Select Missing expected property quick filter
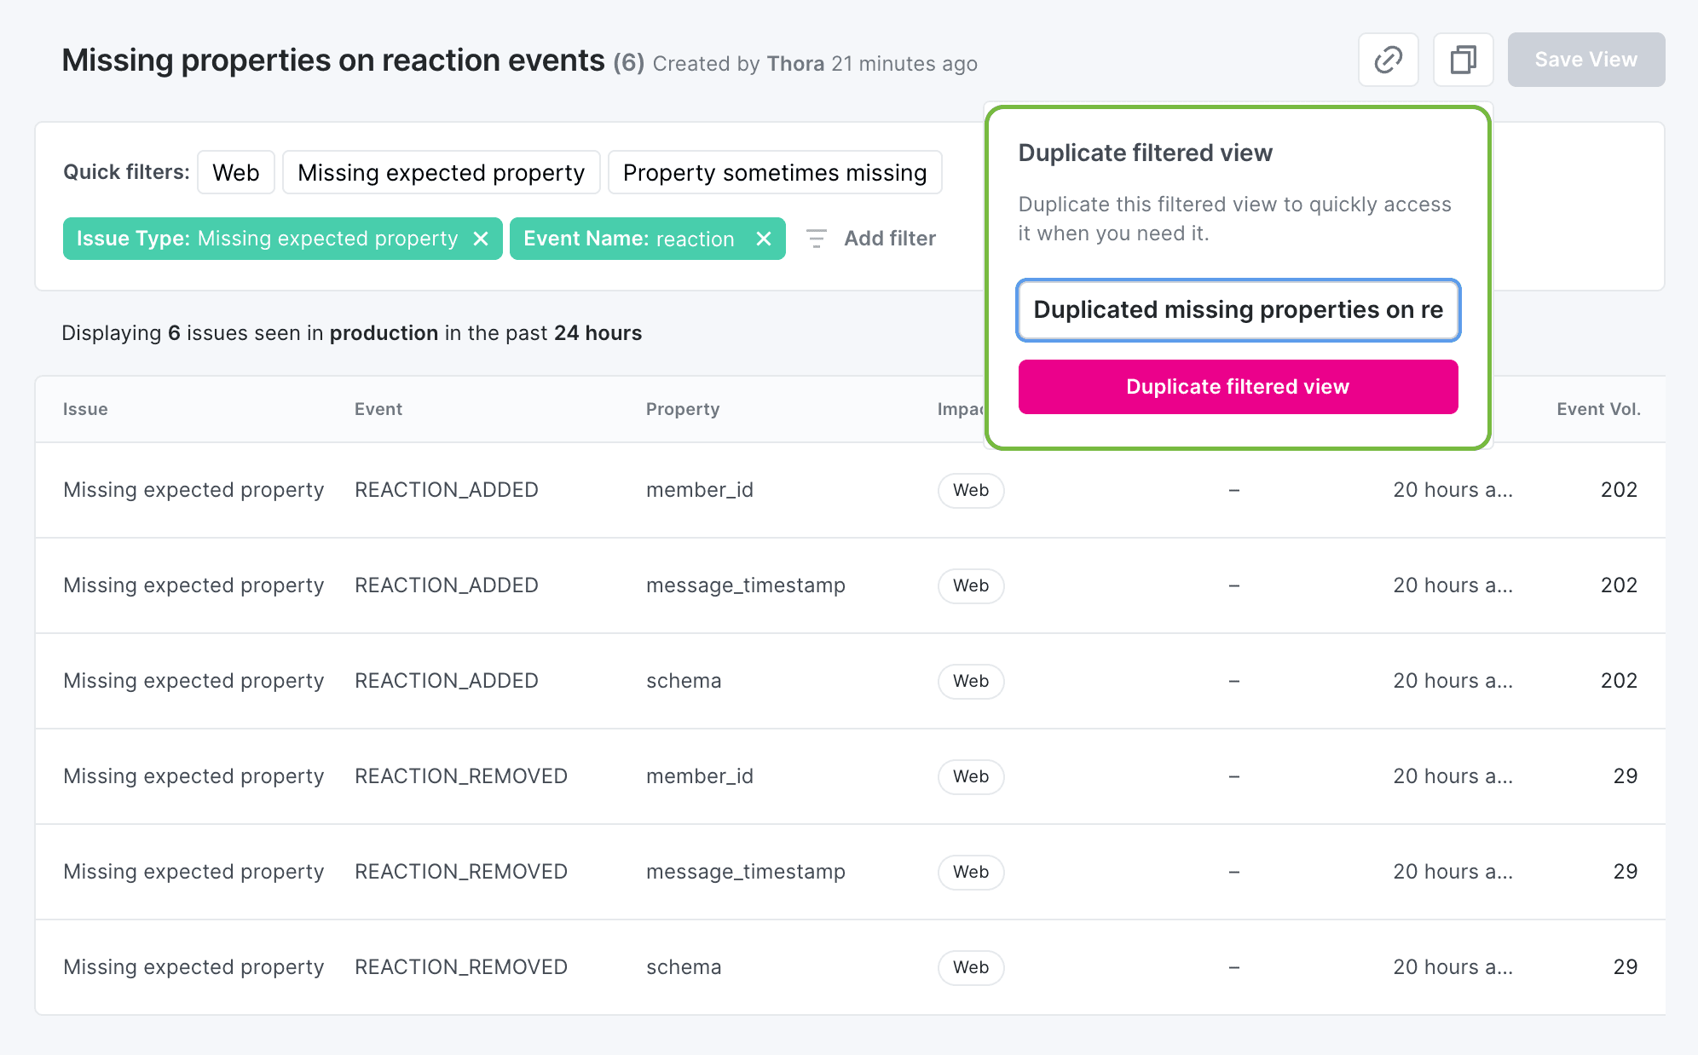The height and width of the screenshot is (1055, 1698). (x=440, y=171)
